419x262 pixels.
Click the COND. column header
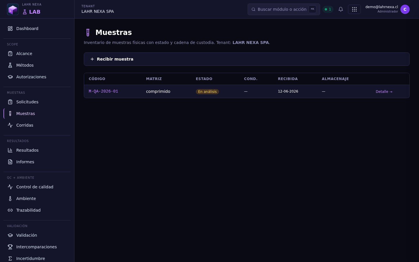pyautogui.click(x=251, y=79)
